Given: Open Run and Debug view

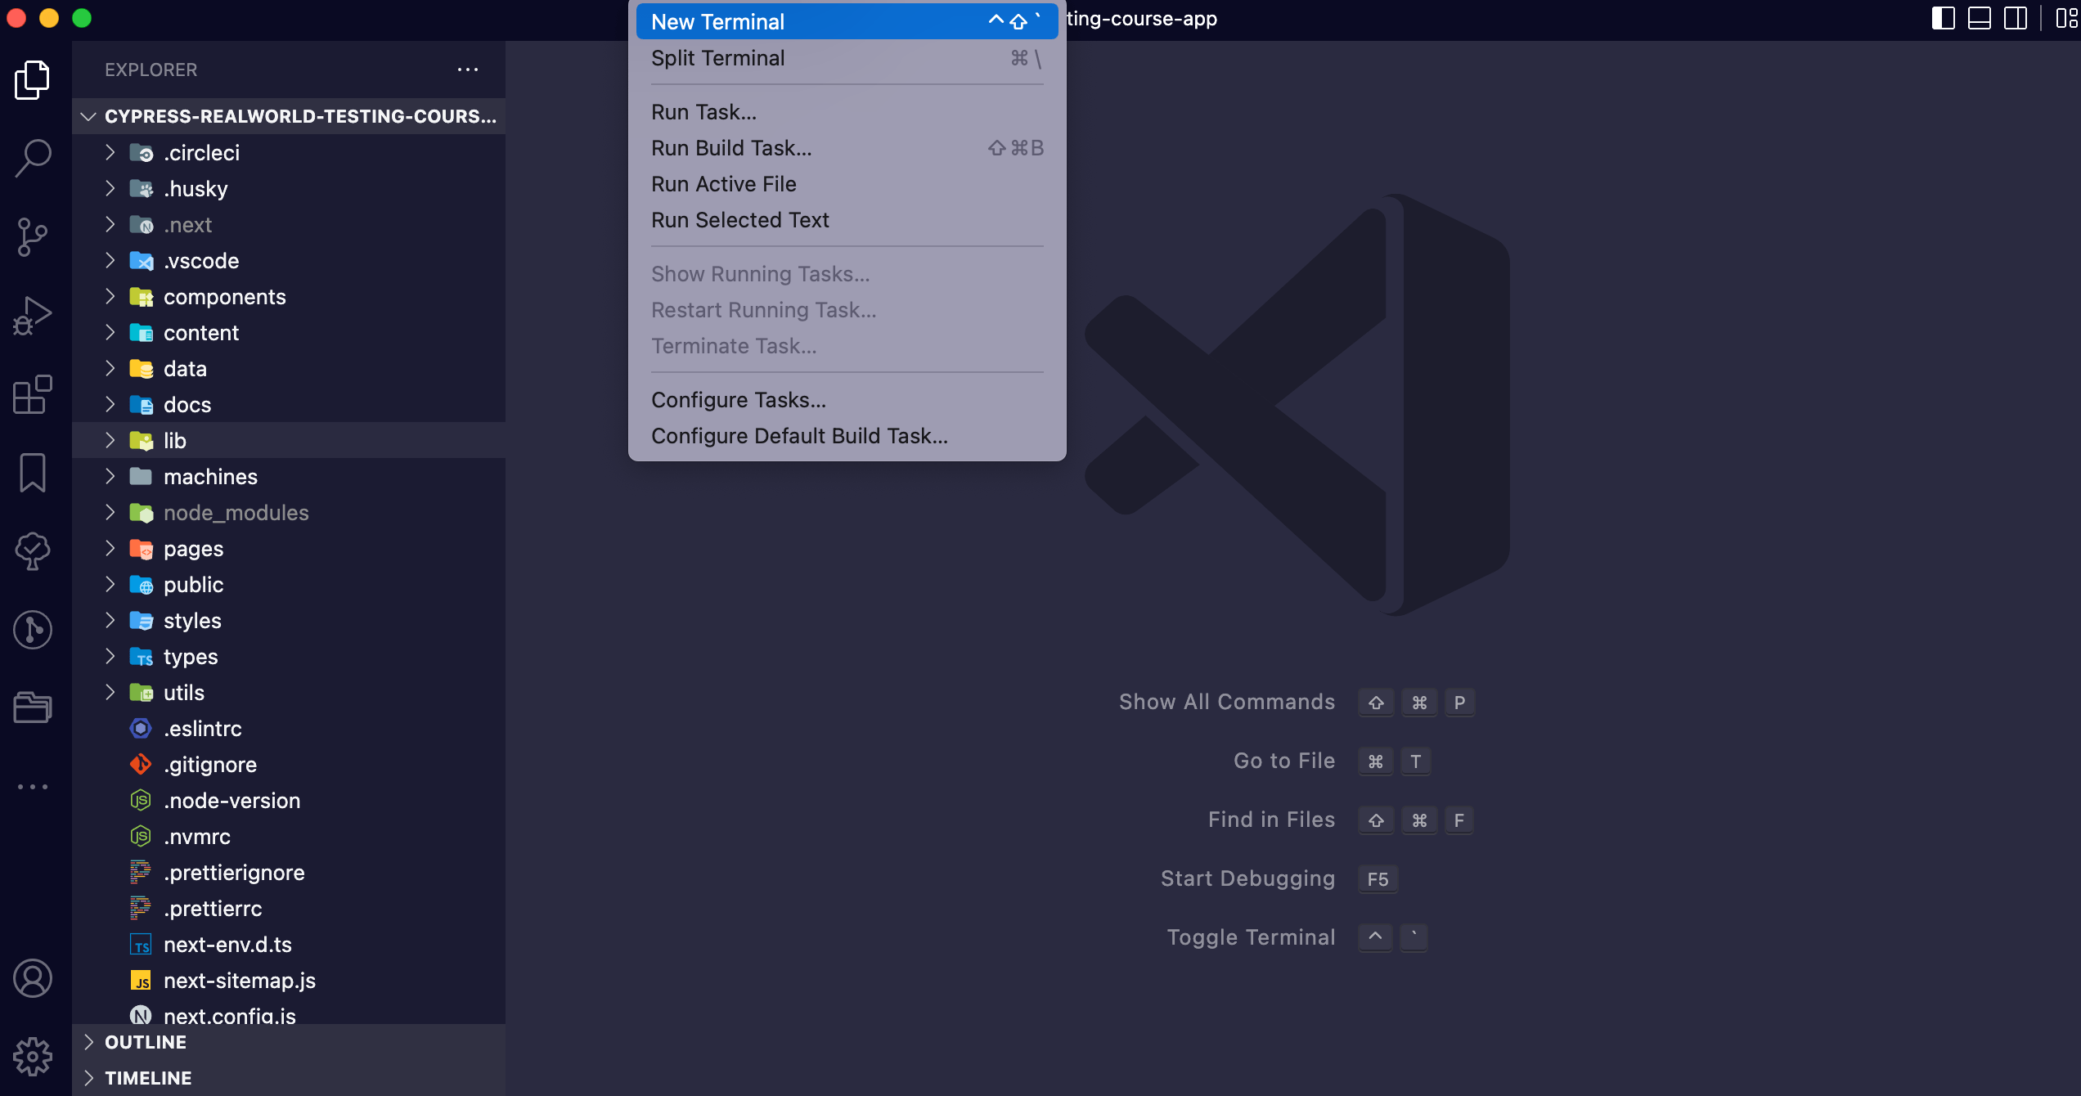Looking at the screenshot, I should (33, 316).
